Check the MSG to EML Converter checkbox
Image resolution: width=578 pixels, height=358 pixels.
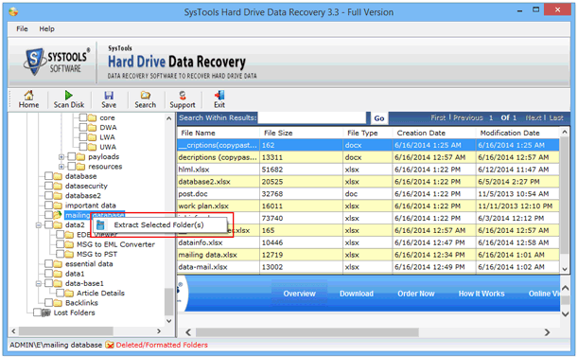tap(60, 244)
